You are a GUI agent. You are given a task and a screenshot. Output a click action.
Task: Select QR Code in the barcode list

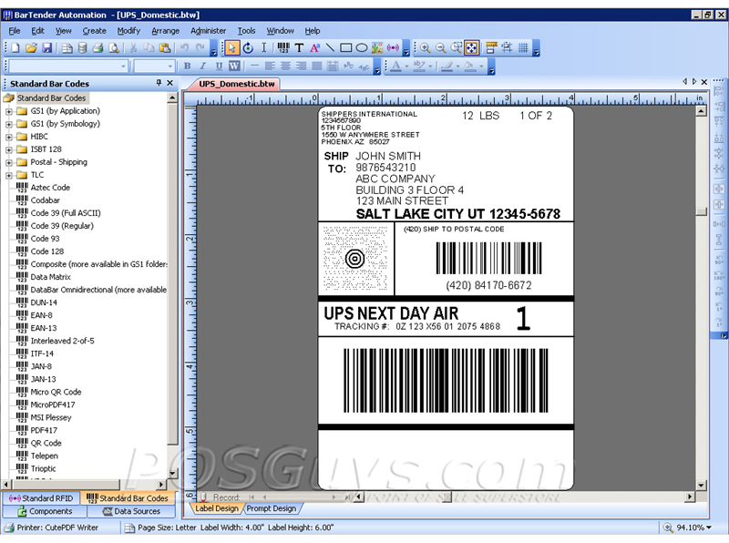point(46,443)
